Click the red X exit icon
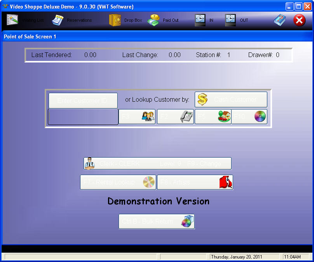 (x=299, y=20)
